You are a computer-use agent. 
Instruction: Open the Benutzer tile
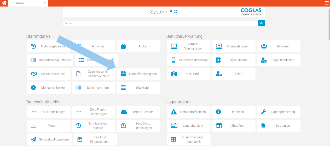coord(279,46)
